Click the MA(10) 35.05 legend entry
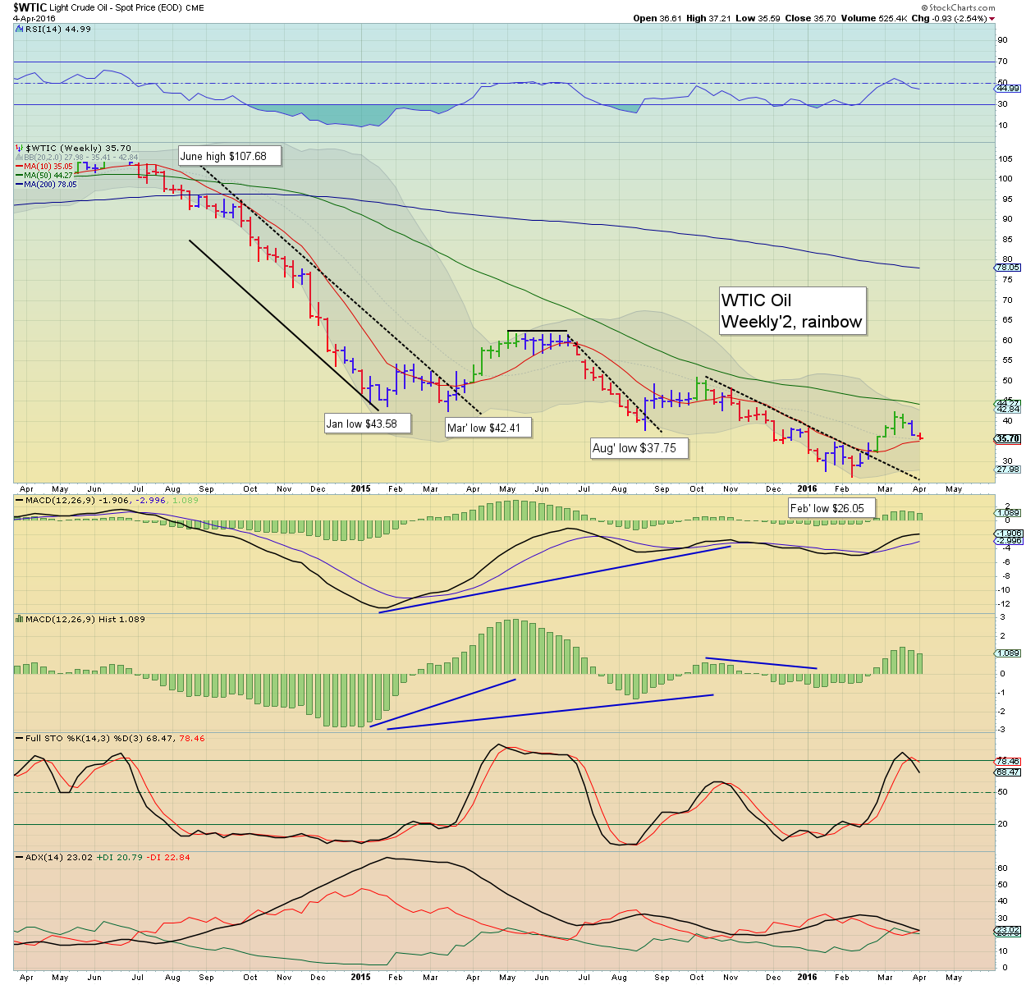 click(44, 167)
